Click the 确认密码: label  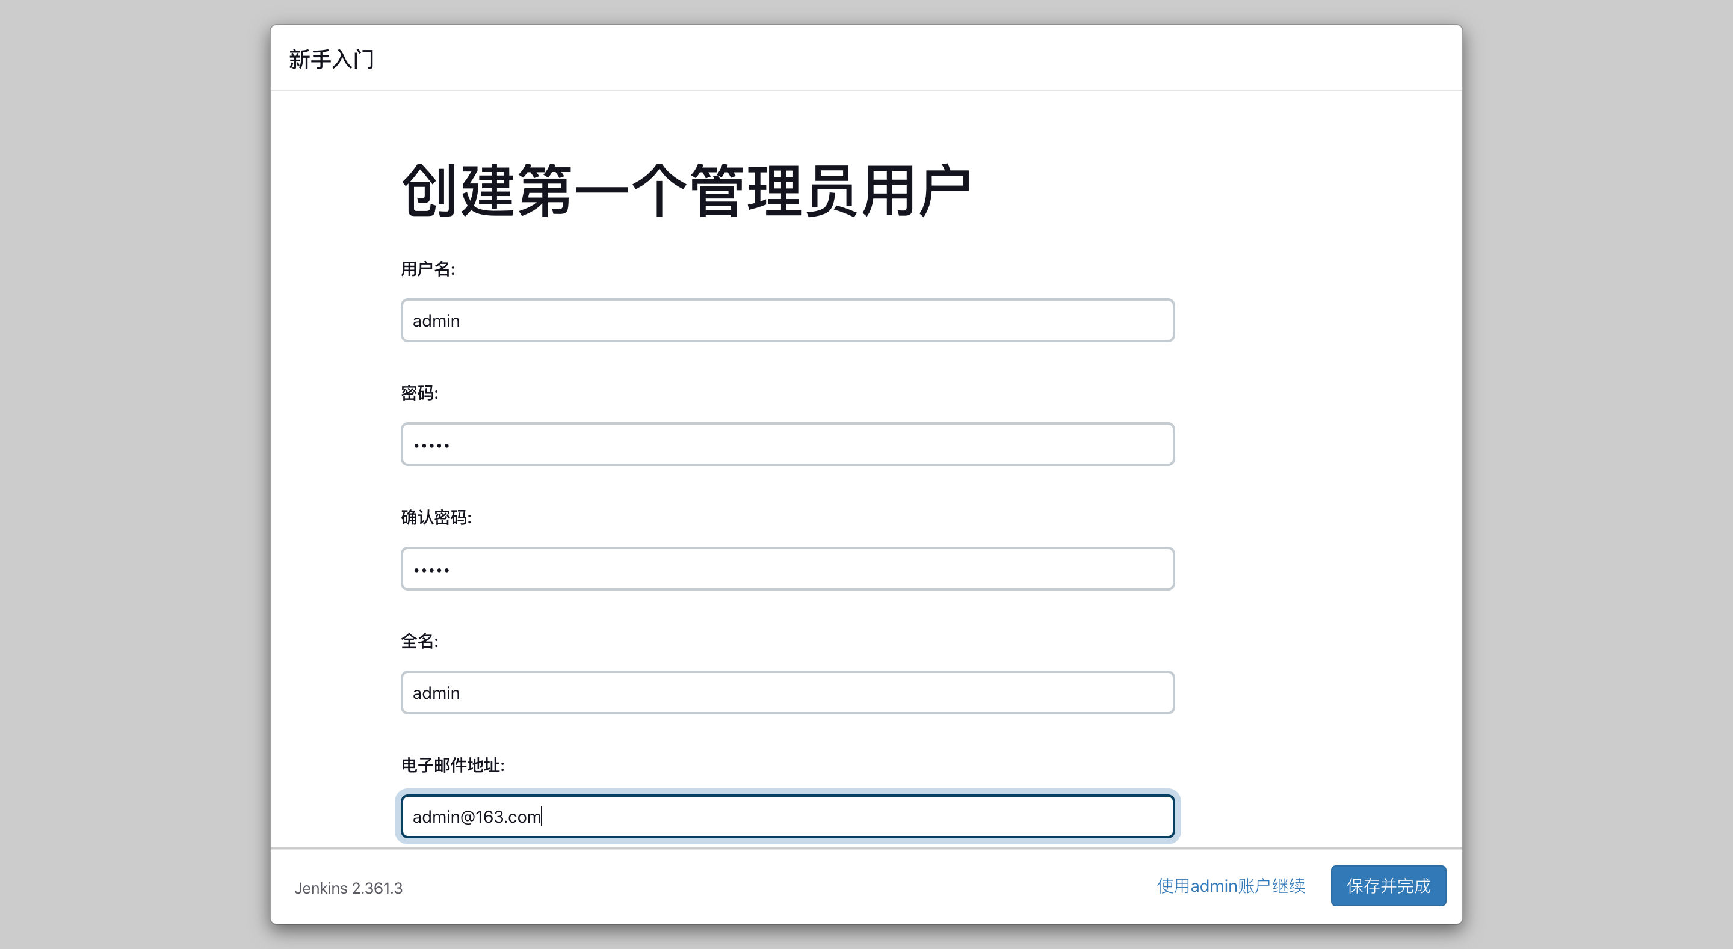(436, 517)
